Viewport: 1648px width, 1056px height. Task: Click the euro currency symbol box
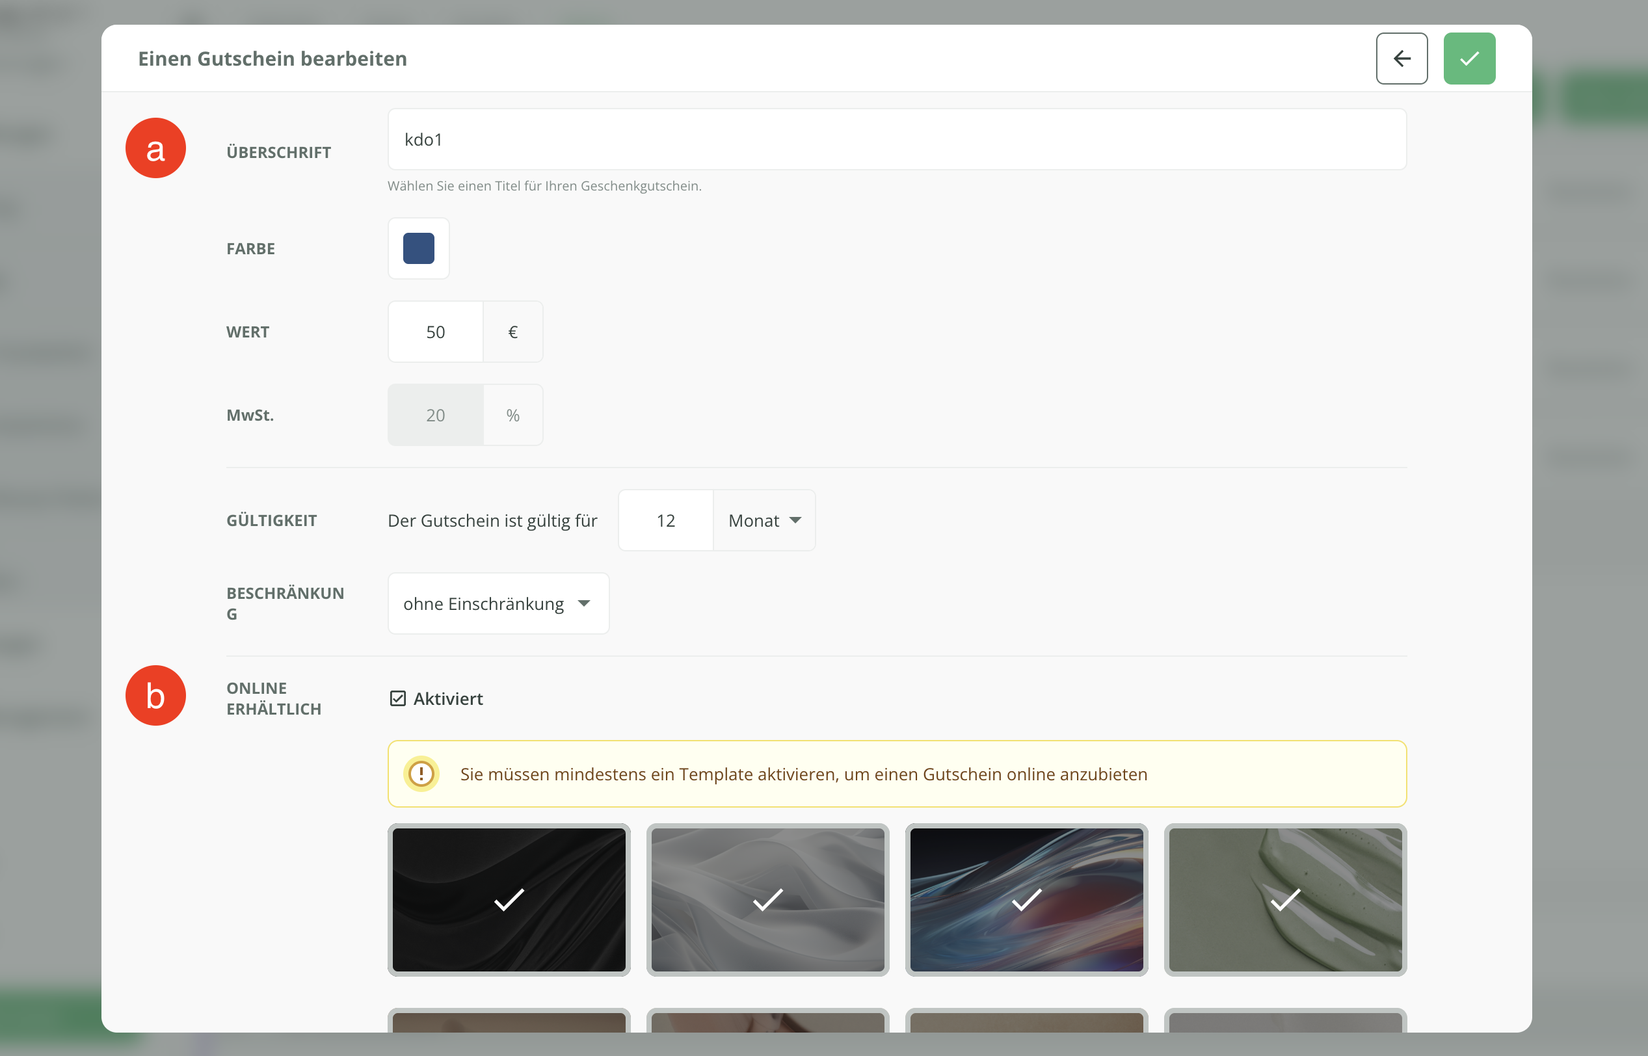pos(512,332)
